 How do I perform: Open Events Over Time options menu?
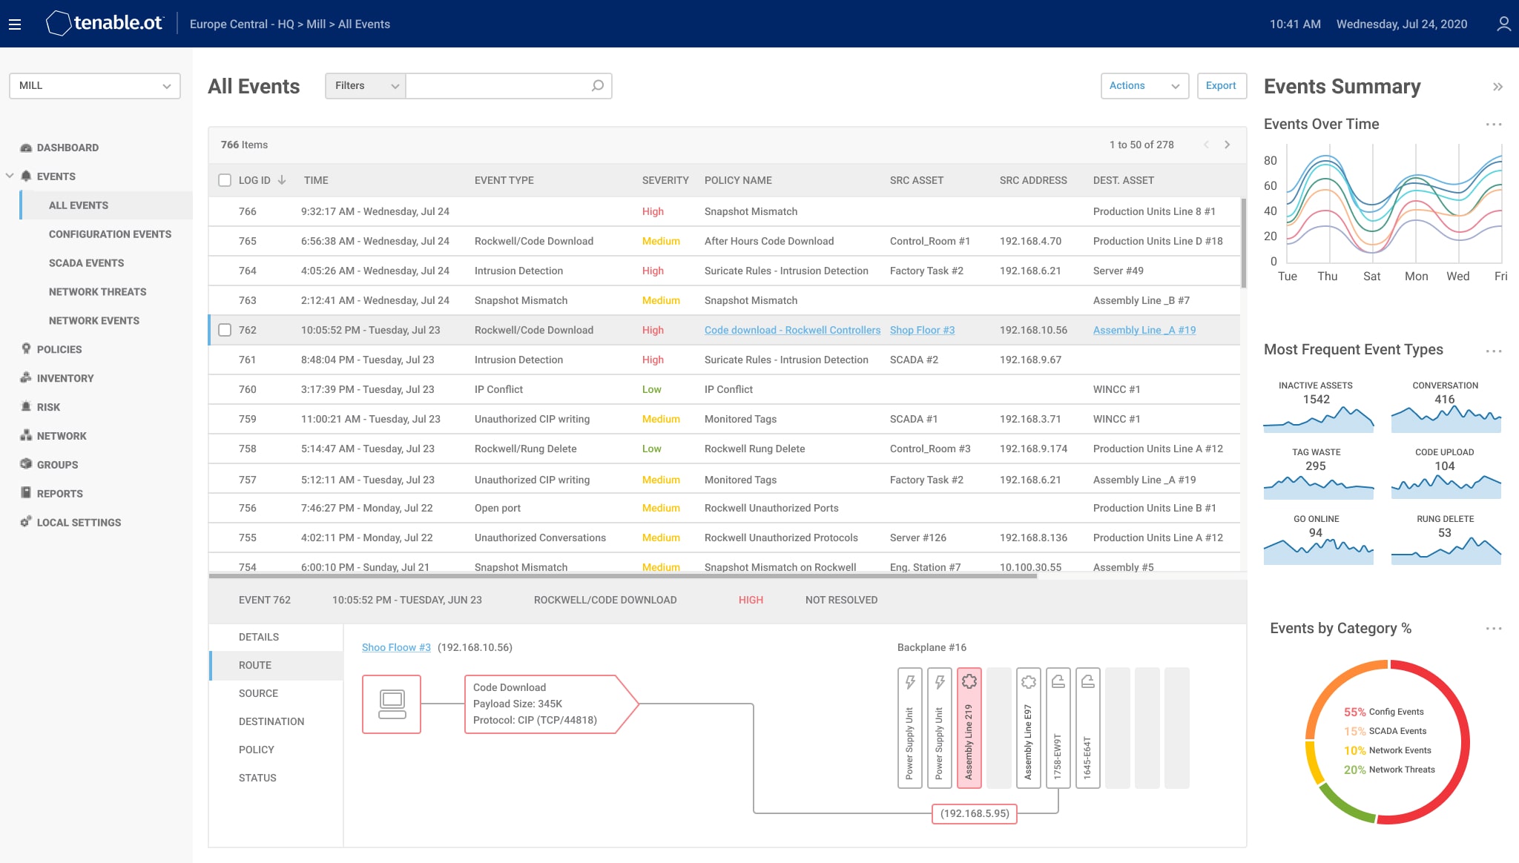(1494, 125)
